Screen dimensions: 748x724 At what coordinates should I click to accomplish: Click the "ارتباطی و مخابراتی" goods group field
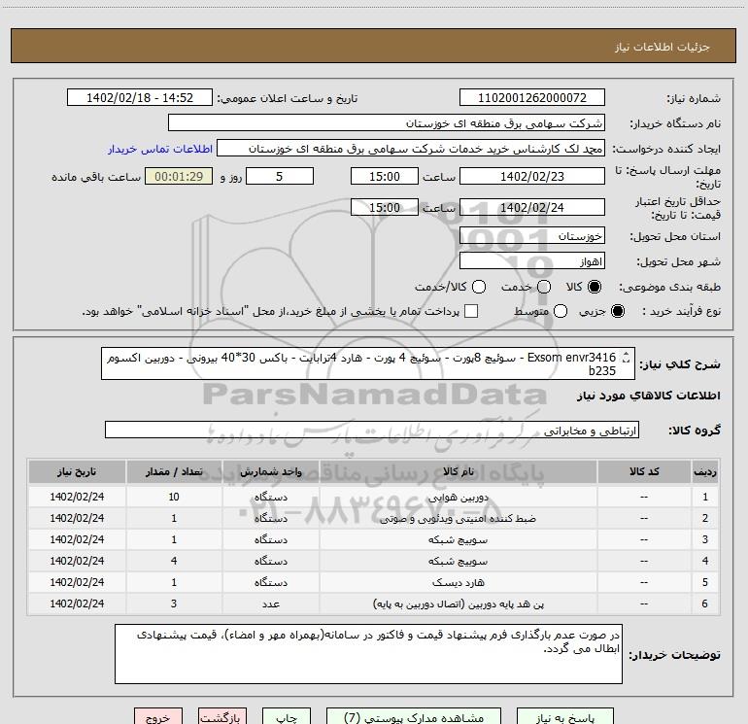371,430
